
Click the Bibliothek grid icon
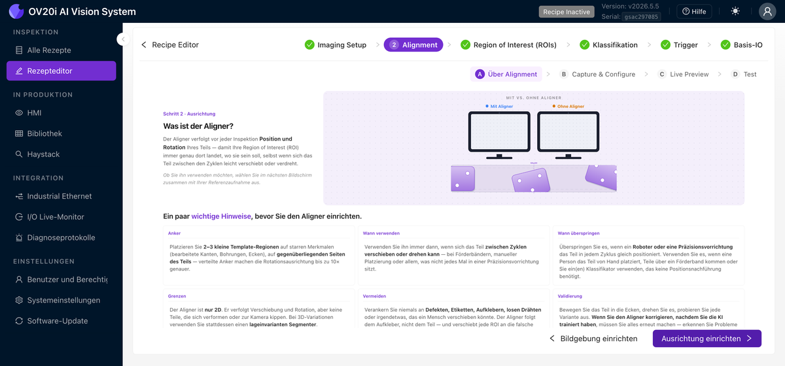click(x=19, y=133)
